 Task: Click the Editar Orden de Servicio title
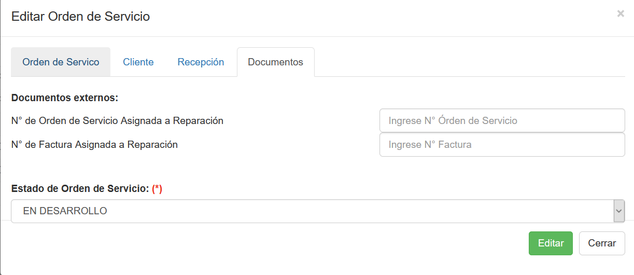[80, 17]
